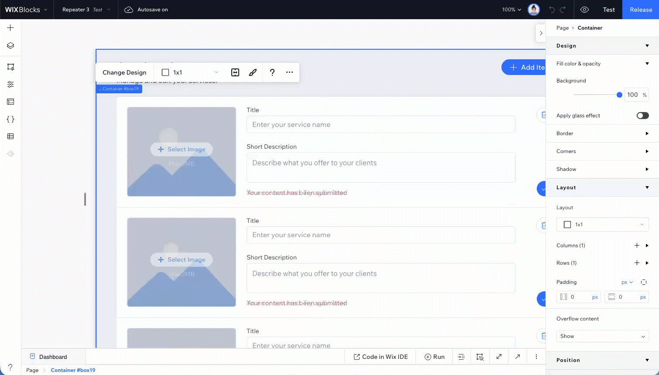Click the horizontal padding input field
The height and width of the screenshot is (375, 659).
pos(579,297)
